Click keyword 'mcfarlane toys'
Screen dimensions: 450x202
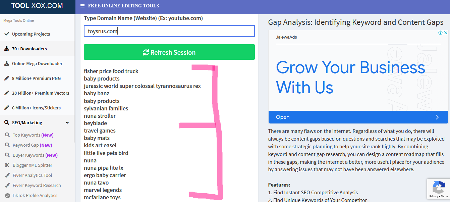tap(102, 197)
